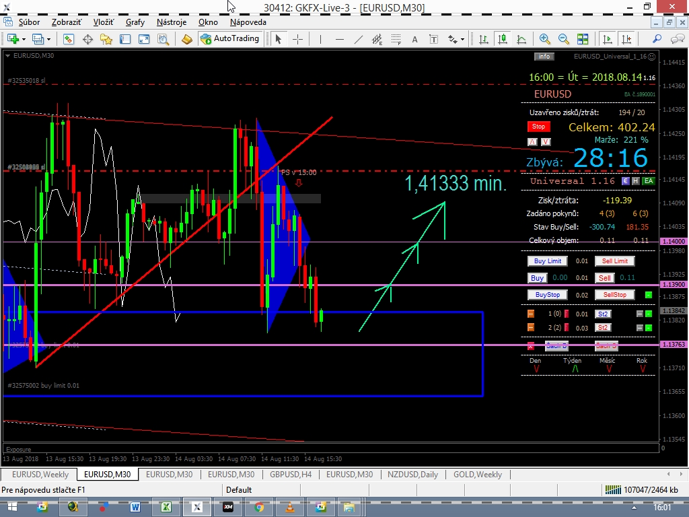
Task: Expand the arrows/shapes tool dropdown
Action: [462, 39]
